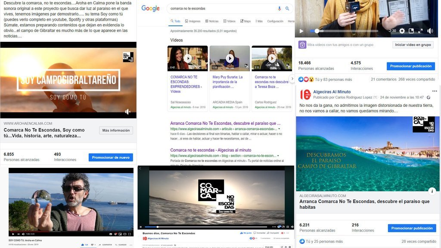441x248 pixels.
Task: Start voice search with the microphone icon
Action: (279, 9)
